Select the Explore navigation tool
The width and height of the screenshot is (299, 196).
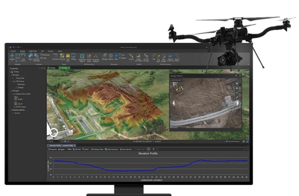tap(12, 57)
